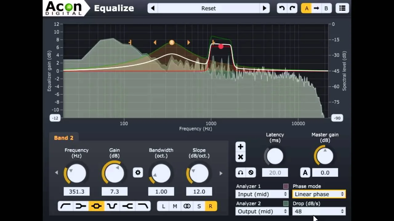Screen dimensions: 394x221
Task: Select the Band 2 tab
Action: (64, 138)
